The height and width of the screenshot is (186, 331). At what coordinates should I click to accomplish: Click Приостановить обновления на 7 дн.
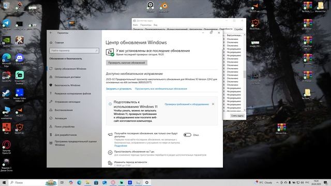pos(134,151)
